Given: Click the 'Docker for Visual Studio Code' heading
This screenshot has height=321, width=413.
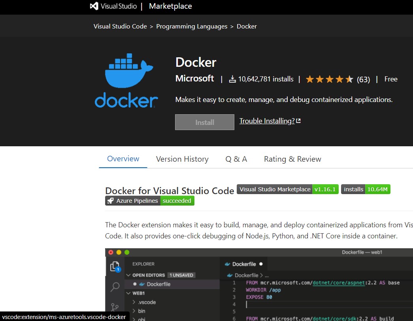Looking at the screenshot, I should (170, 191).
